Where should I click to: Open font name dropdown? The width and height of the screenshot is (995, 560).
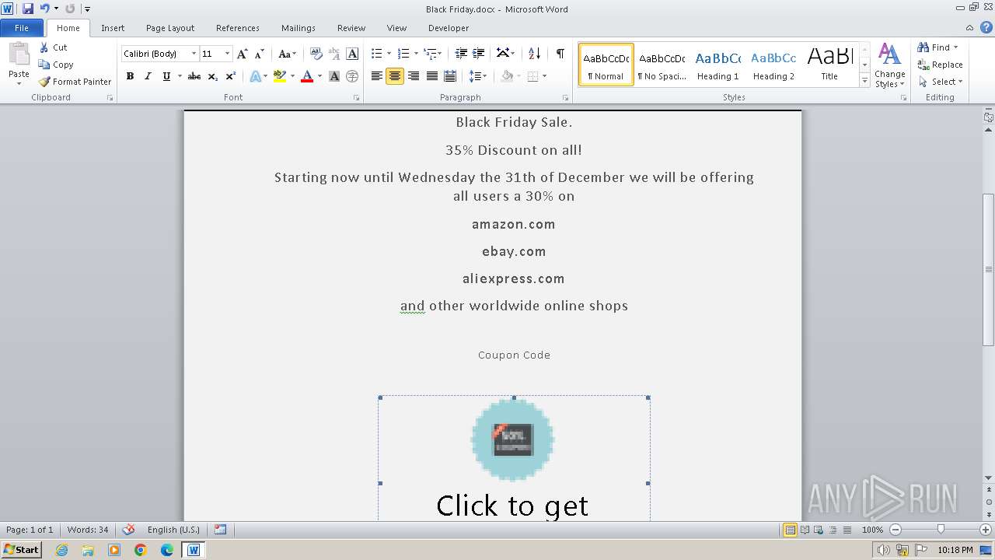pos(194,54)
